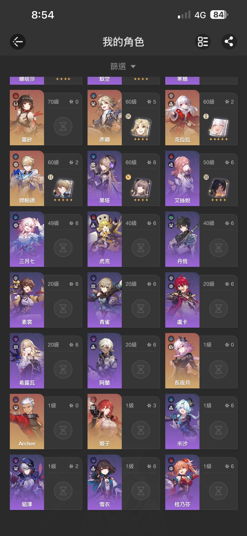Tap the back arrow icon
247x536 pixels.
18,42
